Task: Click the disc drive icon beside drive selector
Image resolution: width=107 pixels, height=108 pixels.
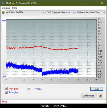Action: click(3, 12)
